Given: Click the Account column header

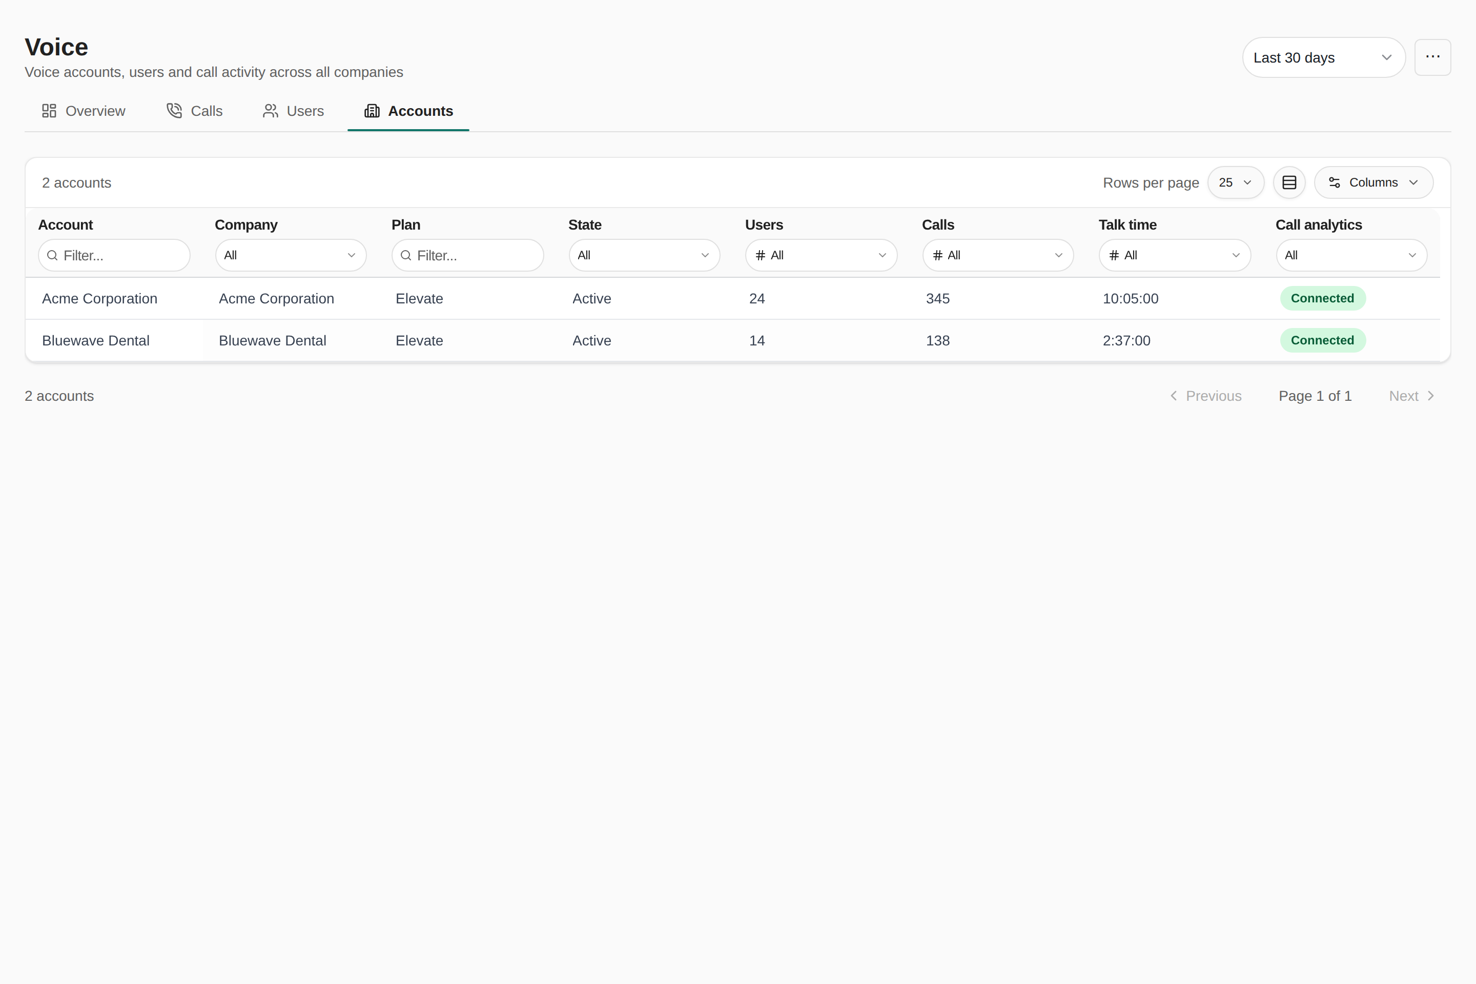Looking at the screenshot, I should (x=65, y=224).
